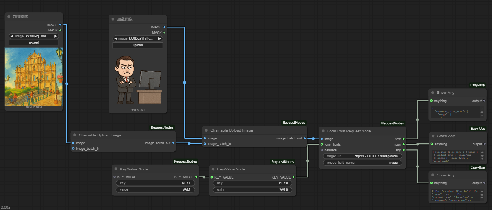Image resolution: width=492 pixels, height=210 pixels.
Task: Click Easy-Use badge above top Show Any
Action: tap(477, 85)
